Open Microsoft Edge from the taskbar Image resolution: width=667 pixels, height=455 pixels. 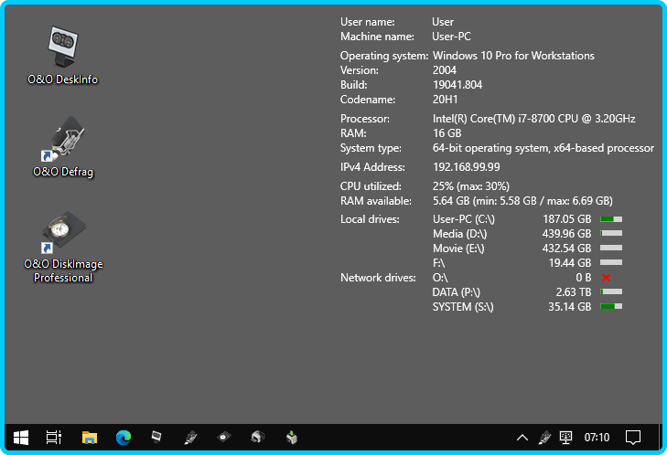[124, 438]
